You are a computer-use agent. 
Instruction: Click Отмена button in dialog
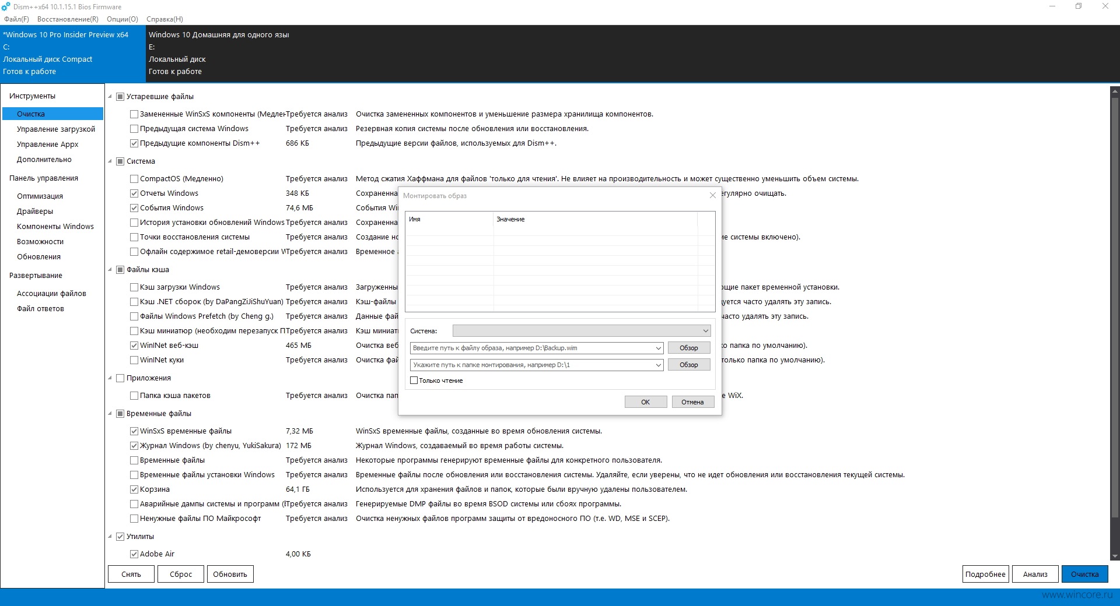(x=693, y=402)
